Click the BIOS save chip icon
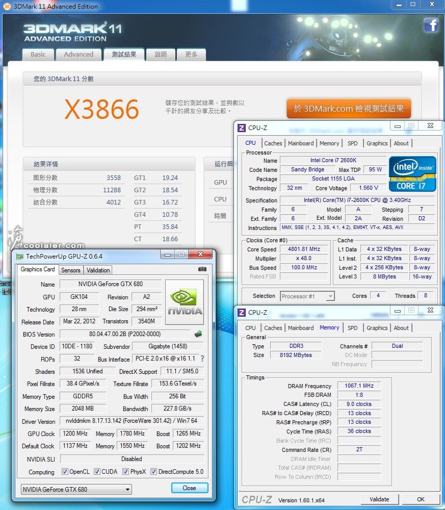The image size is (445, 510). 198,334
